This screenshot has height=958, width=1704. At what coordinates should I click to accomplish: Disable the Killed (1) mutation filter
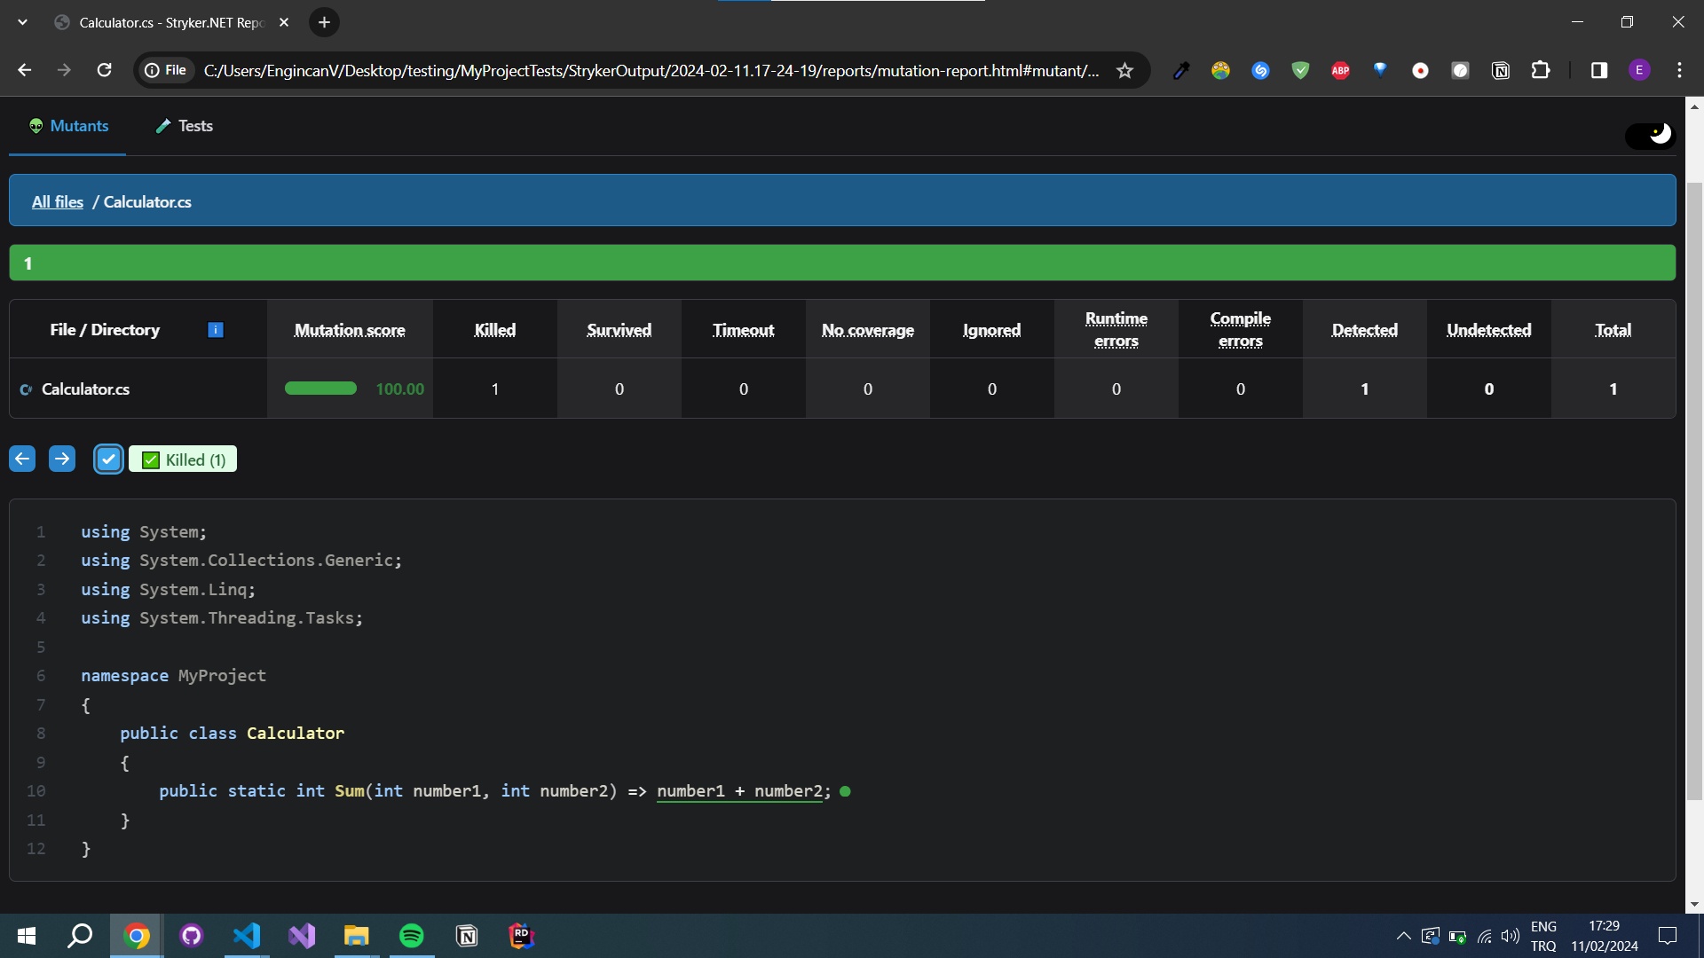[x=182, y=459]
